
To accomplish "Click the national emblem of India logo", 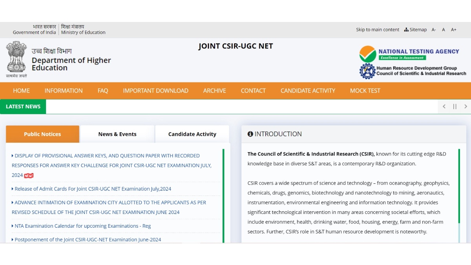I will pyautogui.click(x=16, y=59).
